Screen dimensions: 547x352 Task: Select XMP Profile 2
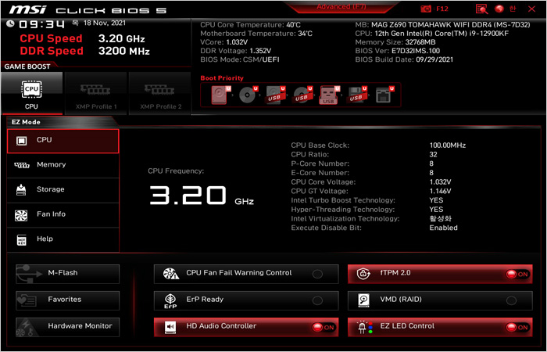point(160,94)
